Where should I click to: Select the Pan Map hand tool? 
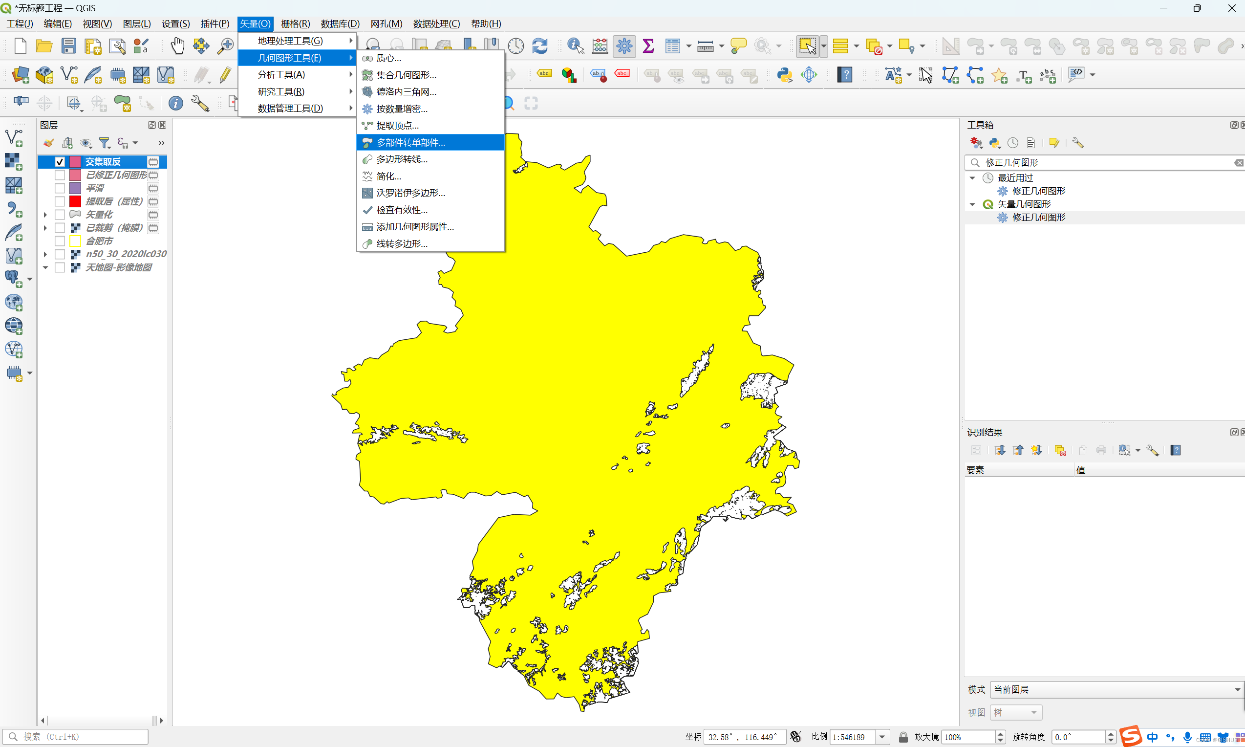point(177,46)
